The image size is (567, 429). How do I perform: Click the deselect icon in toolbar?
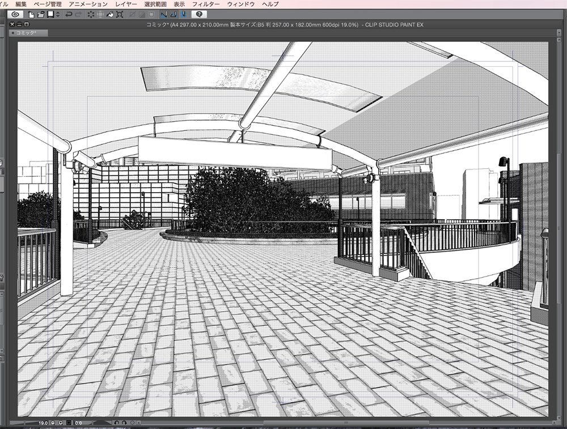(x=132, y=15)
